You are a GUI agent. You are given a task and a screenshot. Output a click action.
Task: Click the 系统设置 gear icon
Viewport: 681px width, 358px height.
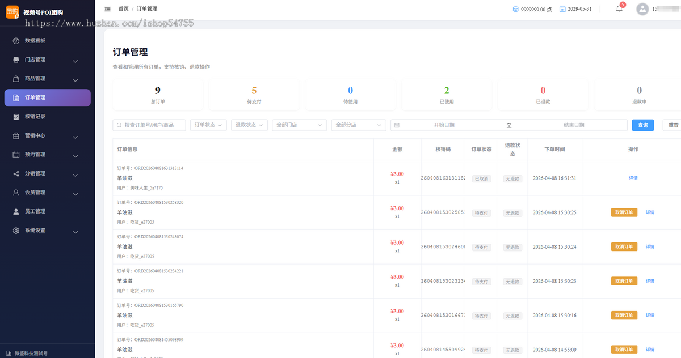(x=16, y=231)
